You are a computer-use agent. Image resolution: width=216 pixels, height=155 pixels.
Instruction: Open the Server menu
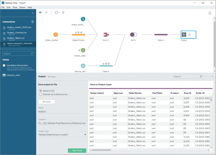coord(22,8)
